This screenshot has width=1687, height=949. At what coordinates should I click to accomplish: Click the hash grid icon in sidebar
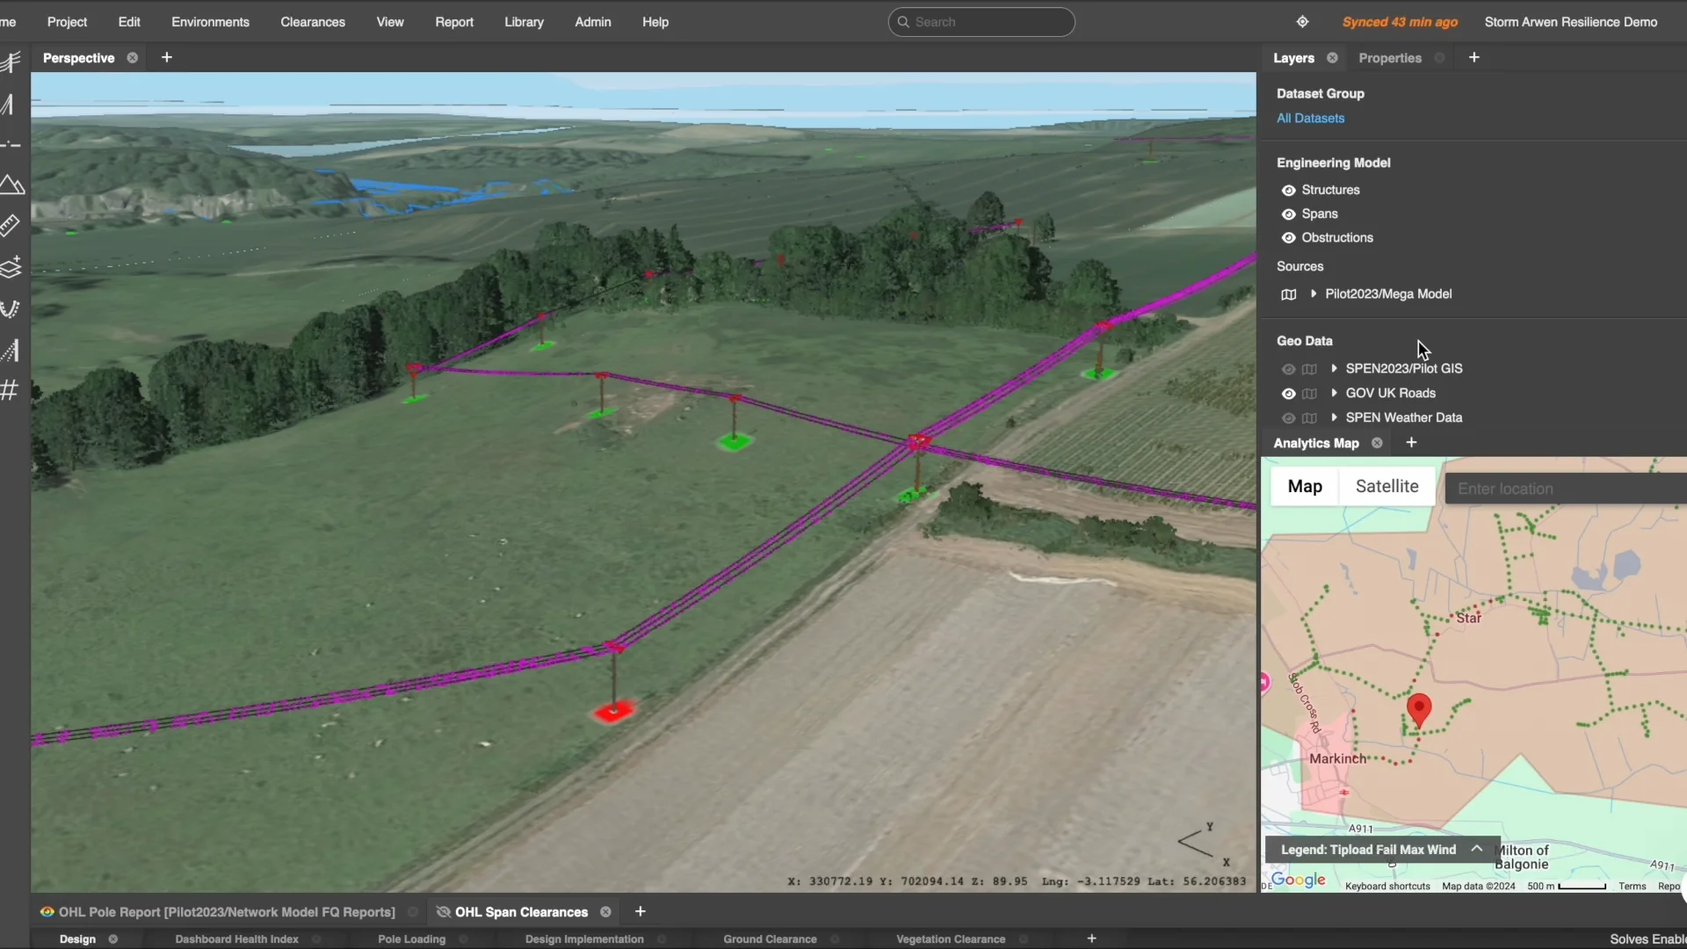pyautogui.click(x=10, y=390)
